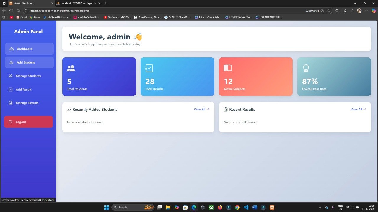Click the browser address bar
378x212 pixels.
click(x=148, y=11)
